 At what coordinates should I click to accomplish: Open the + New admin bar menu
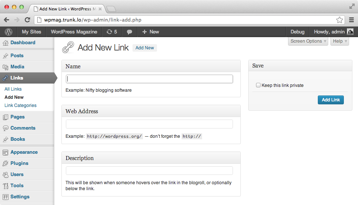[150, 32]
